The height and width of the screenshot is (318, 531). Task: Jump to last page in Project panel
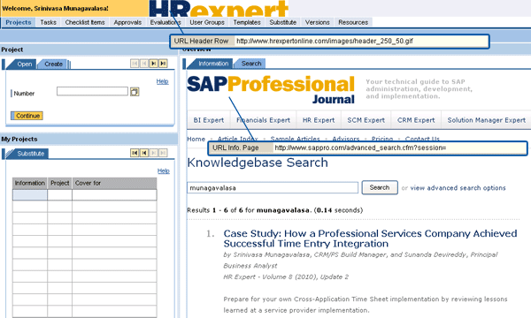(x=163, y=64)
